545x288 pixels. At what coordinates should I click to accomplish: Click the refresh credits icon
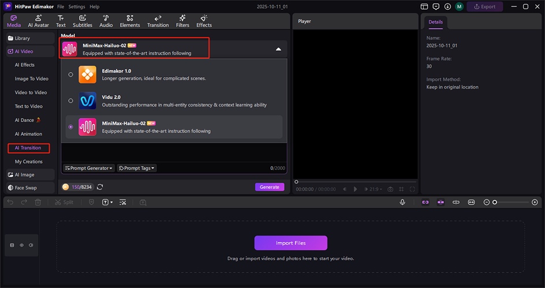click(100, 187)
